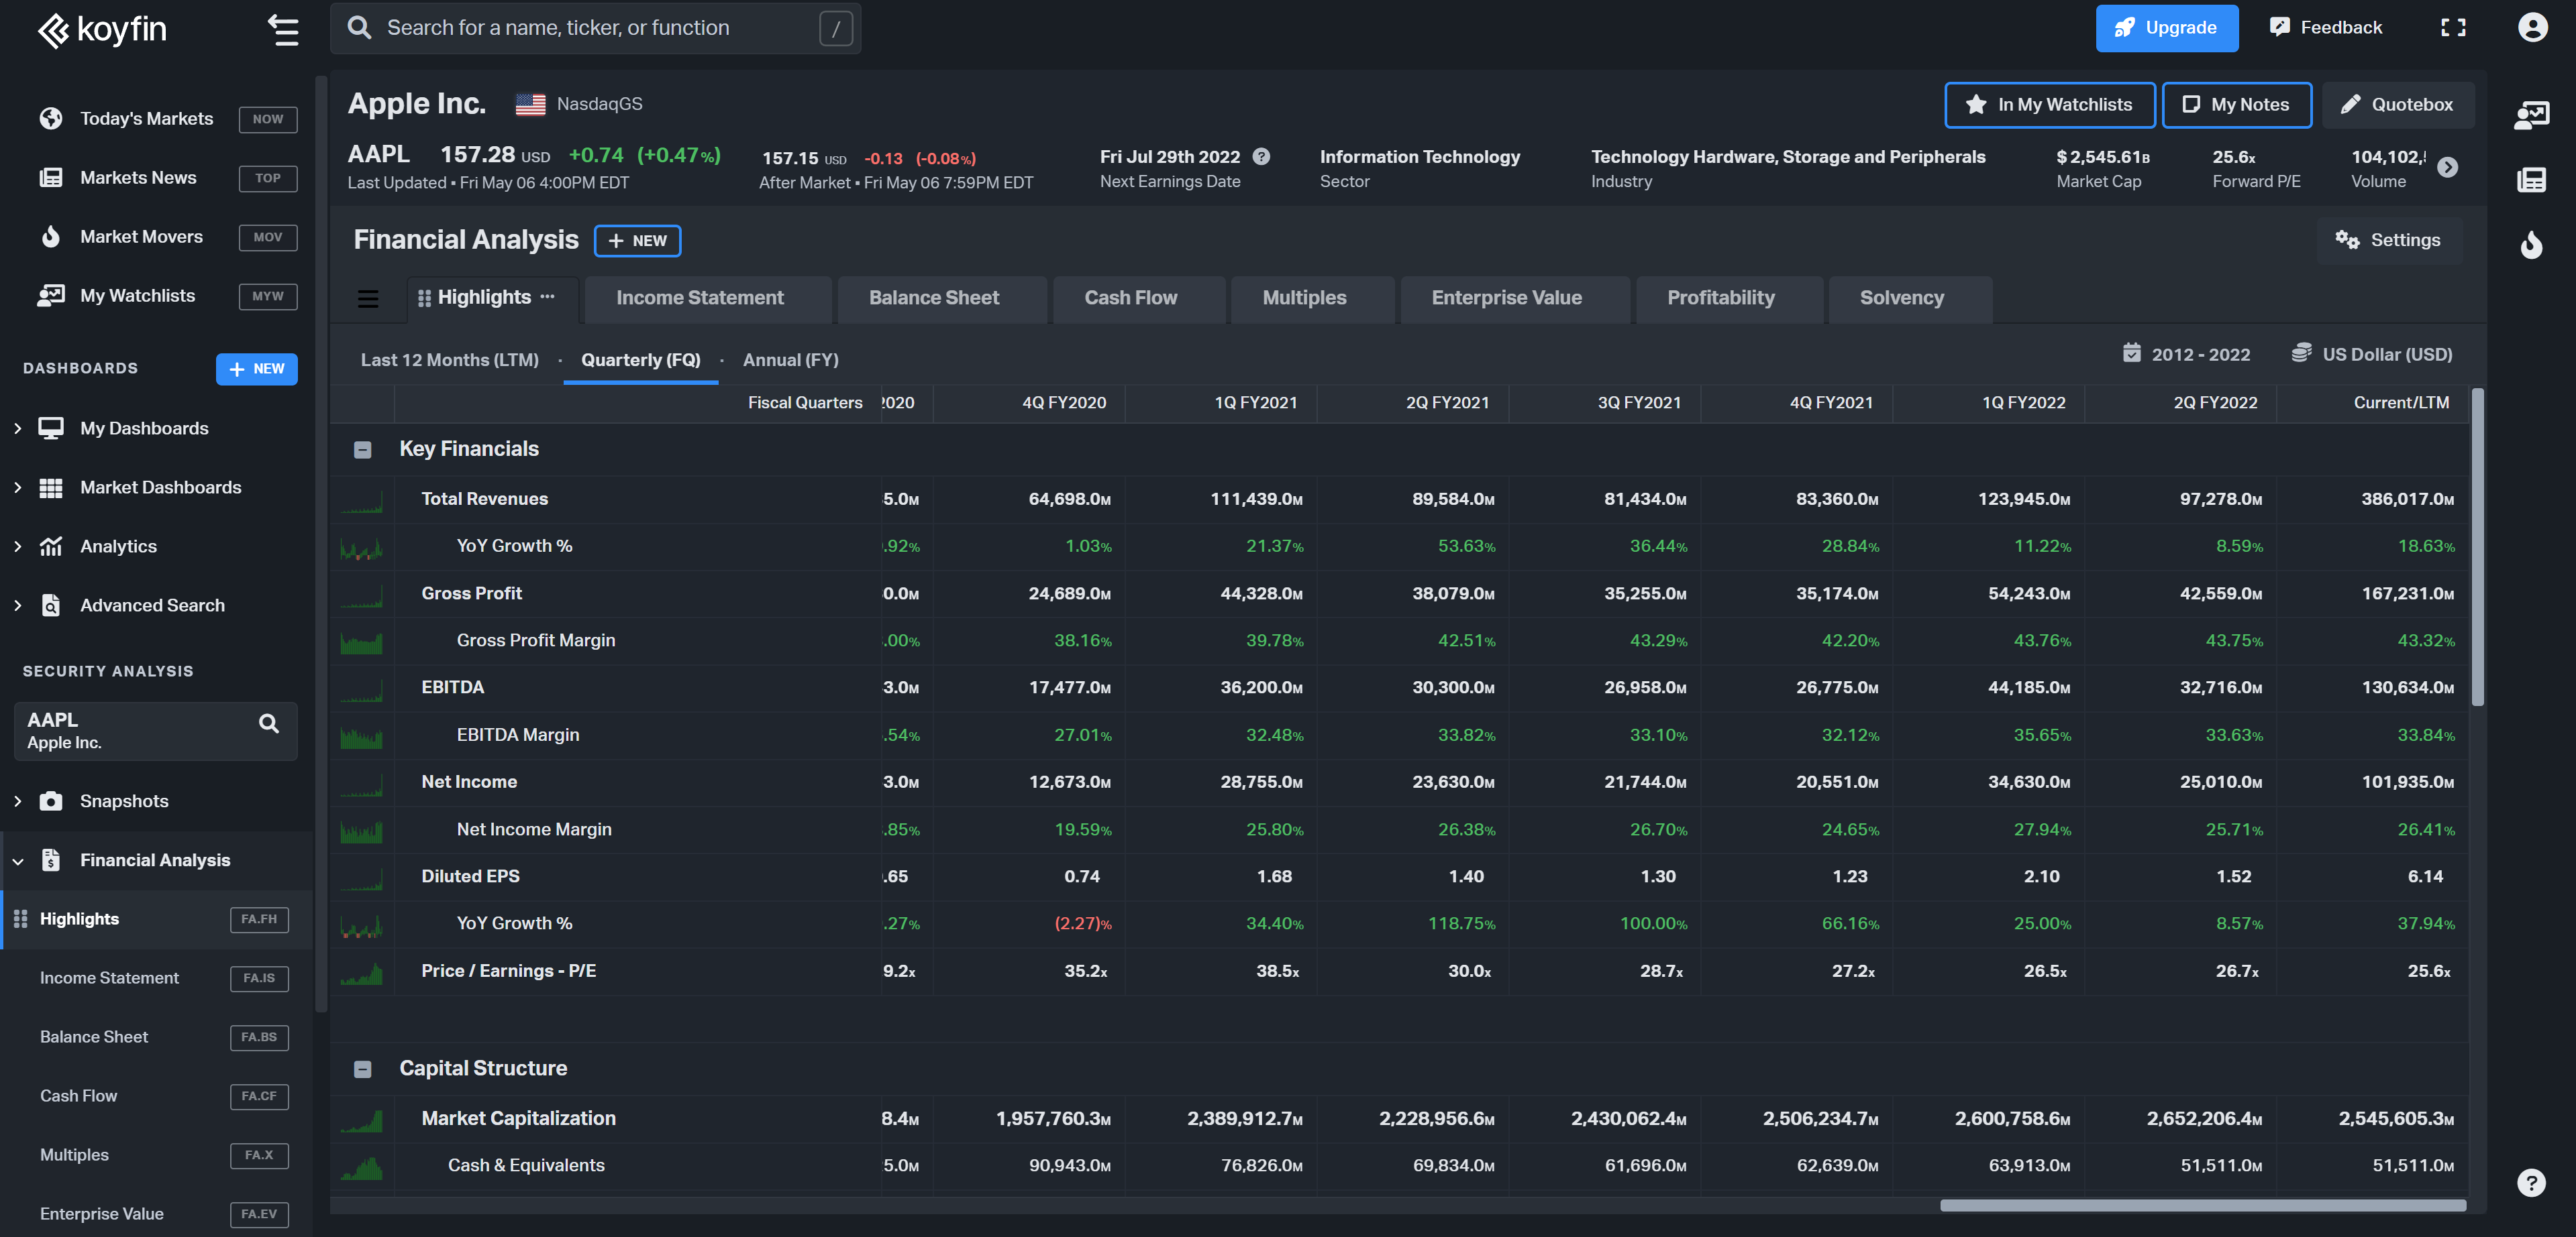The image size is (2576, 1237).
Task: Click the search field for name or ticker
Action: (595, 27)
